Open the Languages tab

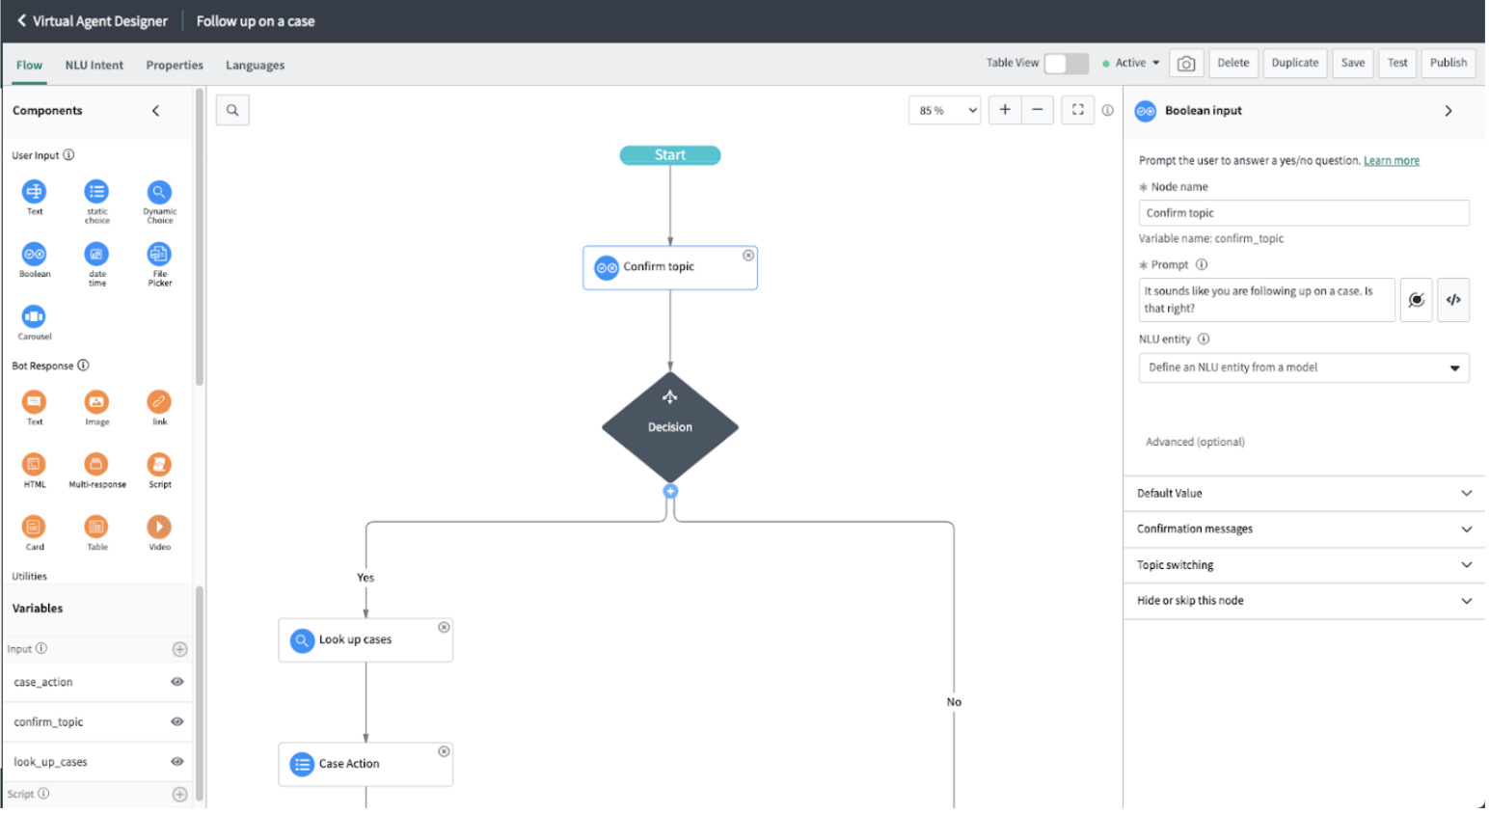tap(255, 65)
